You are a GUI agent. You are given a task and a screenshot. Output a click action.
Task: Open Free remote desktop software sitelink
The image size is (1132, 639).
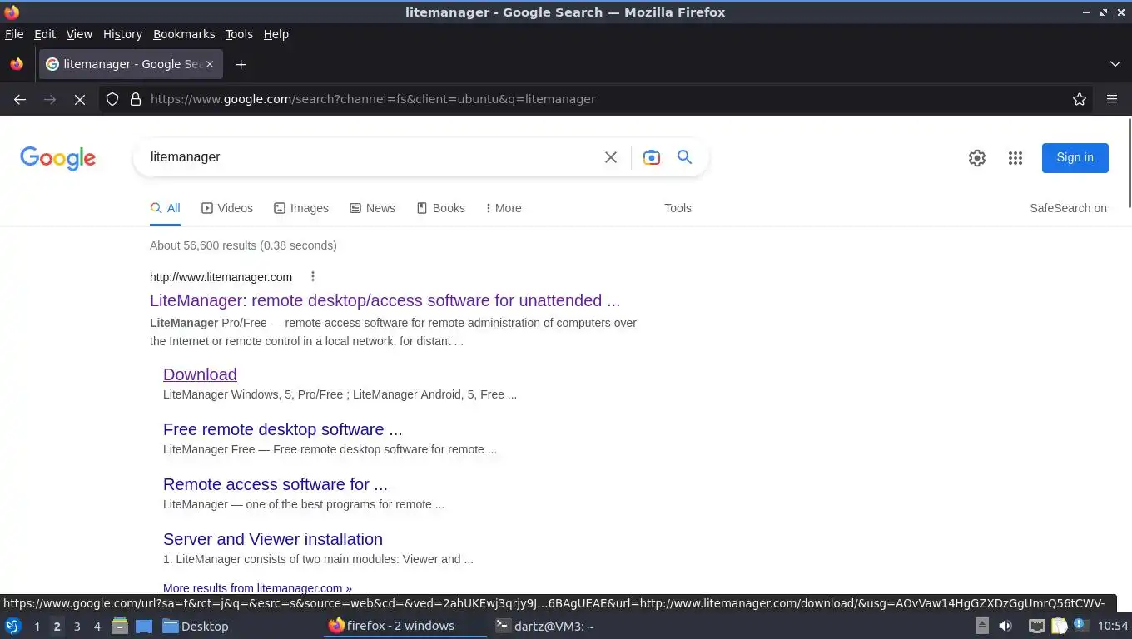282,429
